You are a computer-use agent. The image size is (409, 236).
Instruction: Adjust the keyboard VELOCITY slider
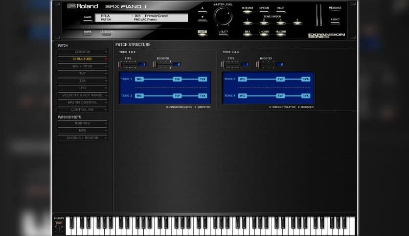(x=59, y=226)
